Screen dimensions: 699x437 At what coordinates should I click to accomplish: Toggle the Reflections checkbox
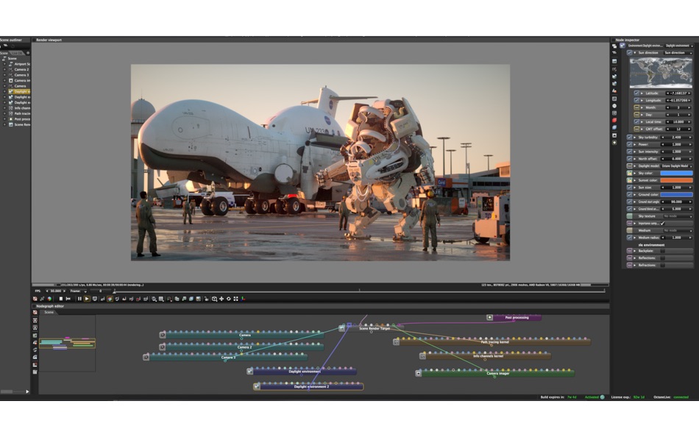(662, 257)
